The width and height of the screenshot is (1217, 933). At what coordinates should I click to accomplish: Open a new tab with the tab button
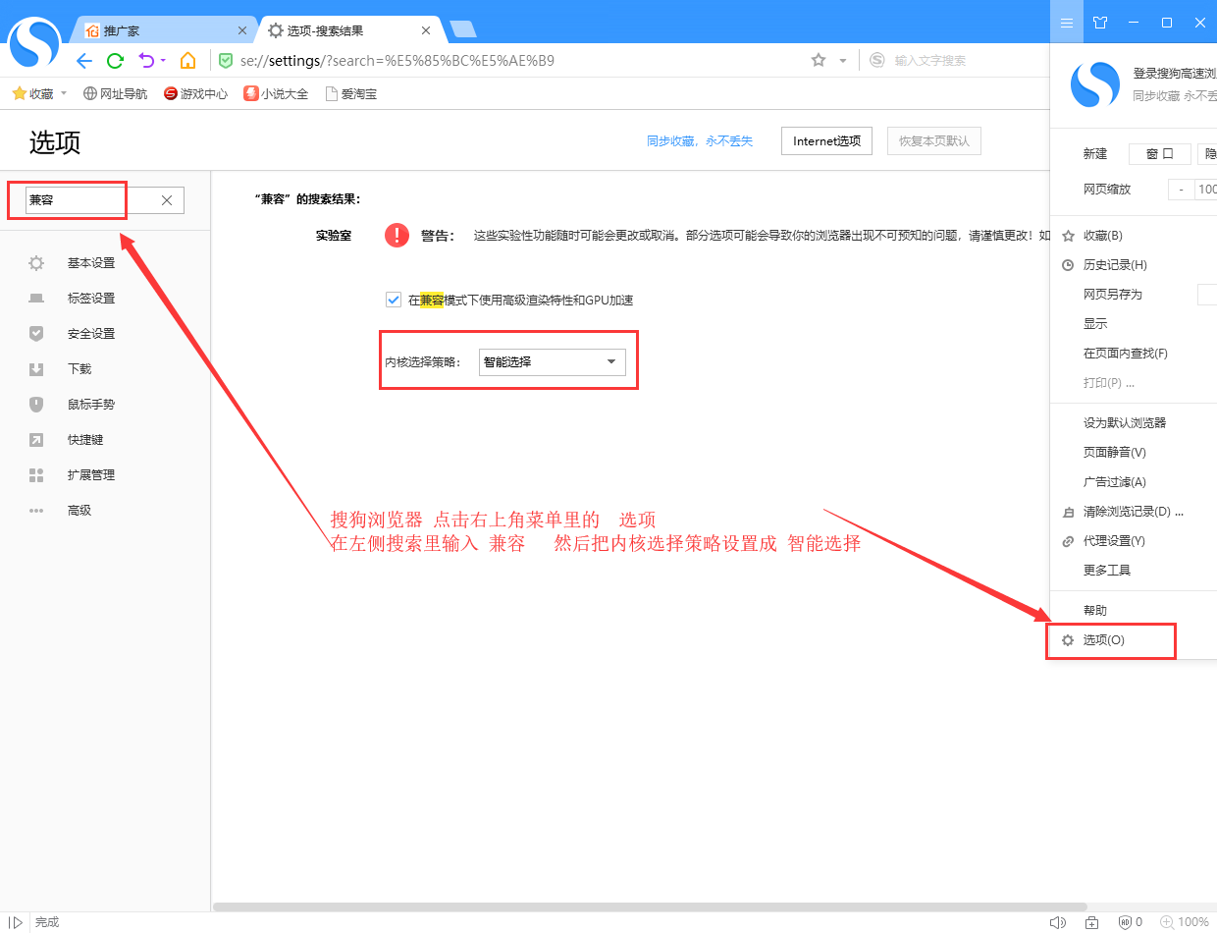[x=462, y=29]
